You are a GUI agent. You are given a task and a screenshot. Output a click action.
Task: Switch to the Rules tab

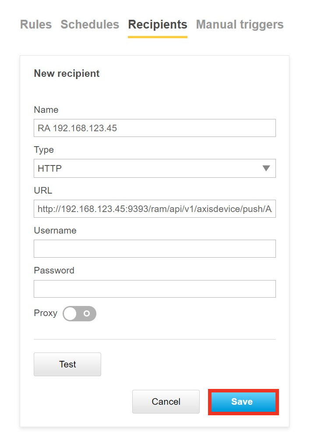(x=36, y=25)
